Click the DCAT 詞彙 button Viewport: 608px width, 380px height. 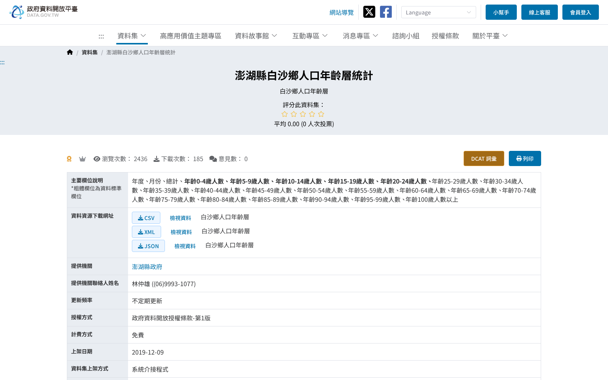[484, 158]
